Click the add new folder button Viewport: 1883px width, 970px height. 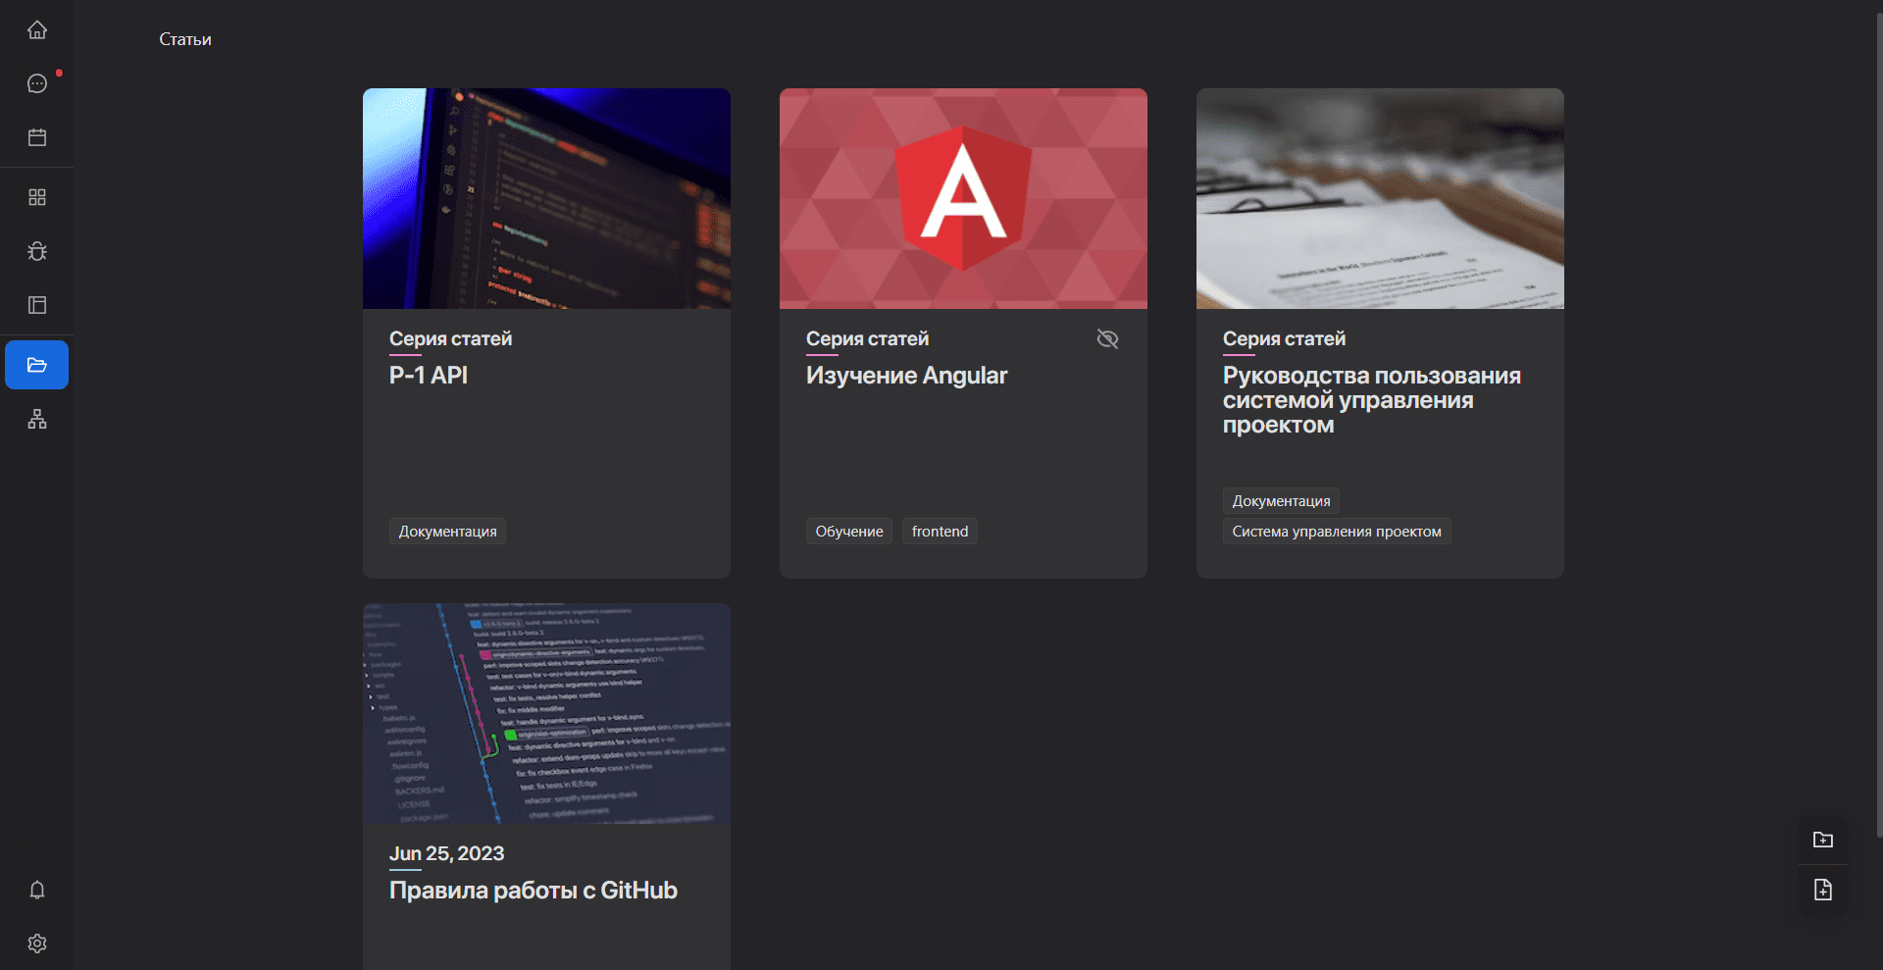pyautogui.click(x=1823, y=840)
